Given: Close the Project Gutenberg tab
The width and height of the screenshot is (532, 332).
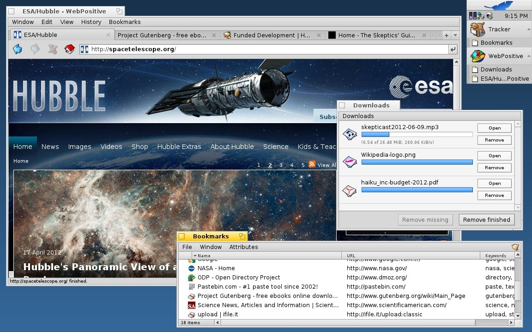Looking at the screenshot, I should tap(214, 35).
